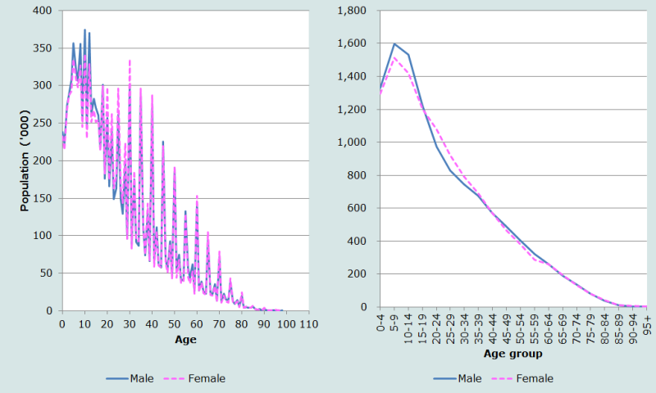This screenshot has height=393, width=656.
Task: Click the 25-29 age group label
Action: coord(450,329)
